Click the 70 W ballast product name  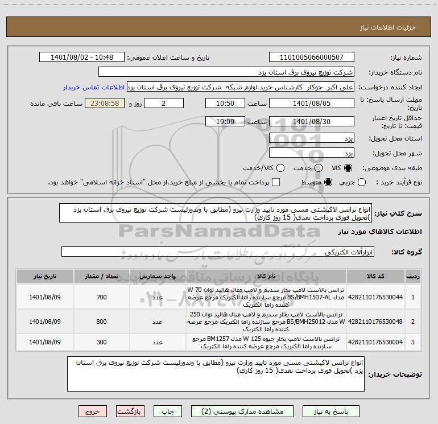266,297
